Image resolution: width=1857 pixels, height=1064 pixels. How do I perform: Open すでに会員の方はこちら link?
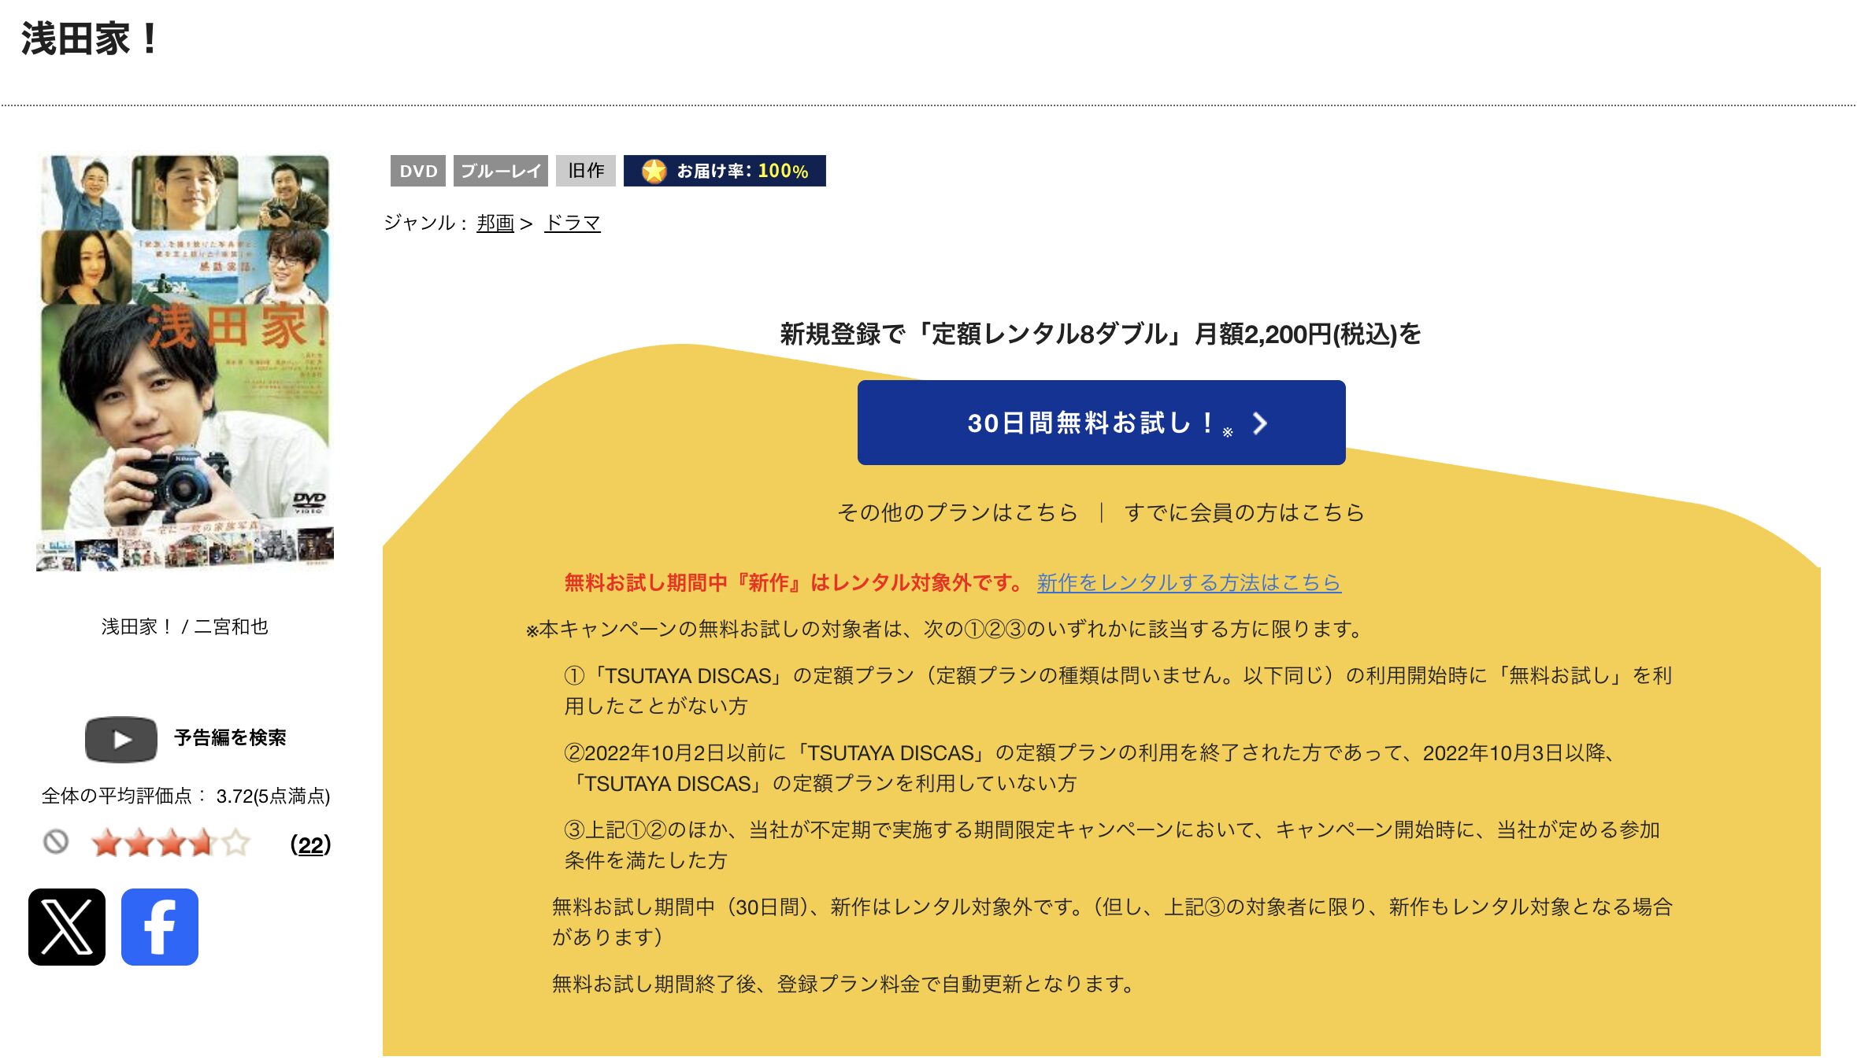pyautogui.click(x=1244, y=512)
